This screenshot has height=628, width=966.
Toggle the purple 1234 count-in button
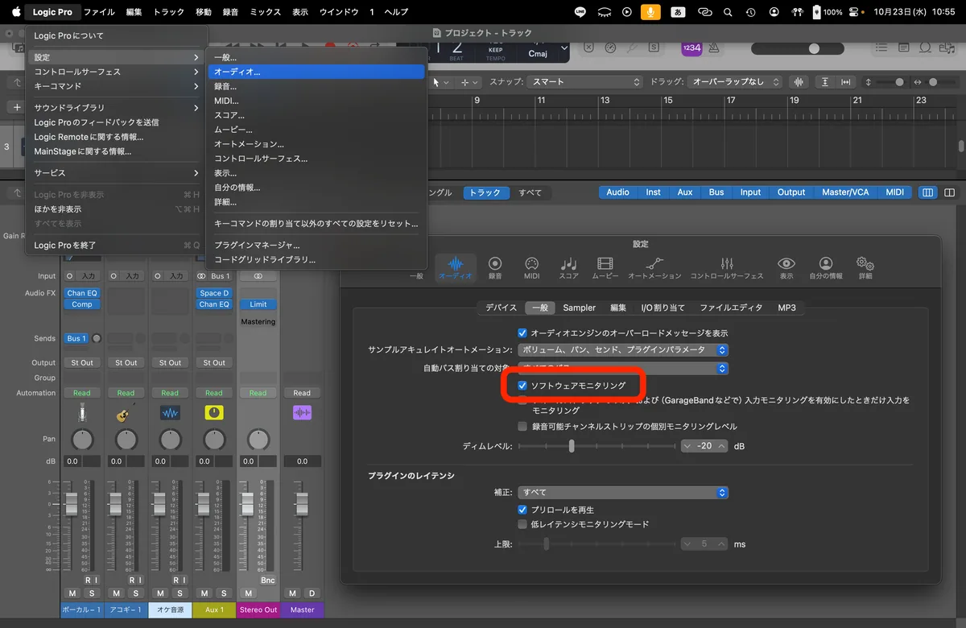tap(691, 48)
